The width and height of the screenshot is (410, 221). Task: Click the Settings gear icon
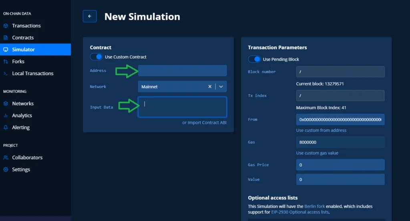6,169
